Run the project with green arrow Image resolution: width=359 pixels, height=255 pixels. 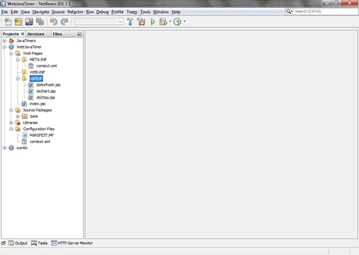coord(153,22)
